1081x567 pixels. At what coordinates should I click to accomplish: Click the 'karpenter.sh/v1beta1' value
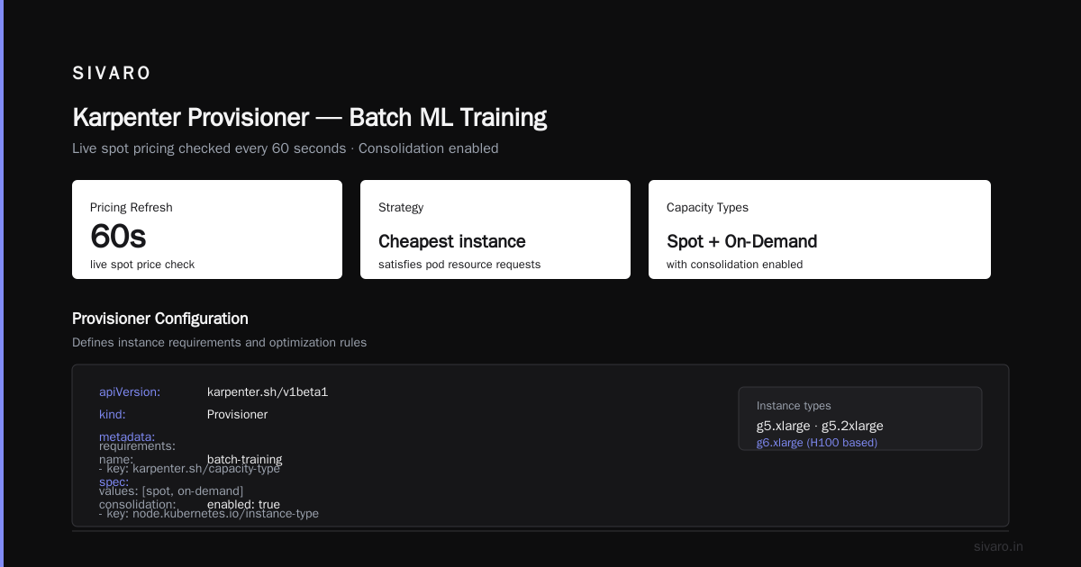tap(268, 392)
